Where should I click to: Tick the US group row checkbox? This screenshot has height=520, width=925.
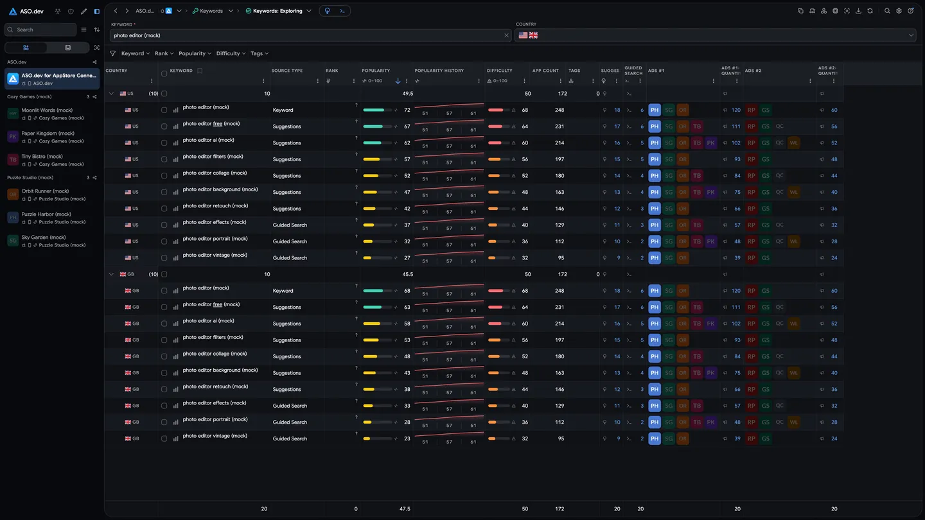[x=164, y=94]
